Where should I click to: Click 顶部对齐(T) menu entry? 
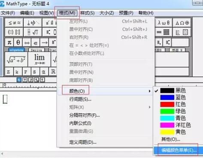[105, 64]
